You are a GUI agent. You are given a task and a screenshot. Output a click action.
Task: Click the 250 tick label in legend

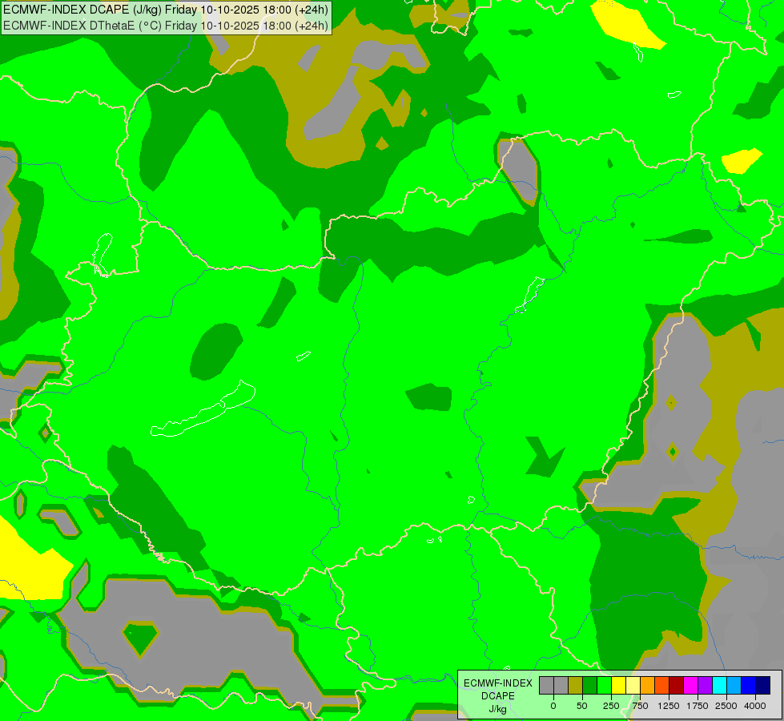610,706
